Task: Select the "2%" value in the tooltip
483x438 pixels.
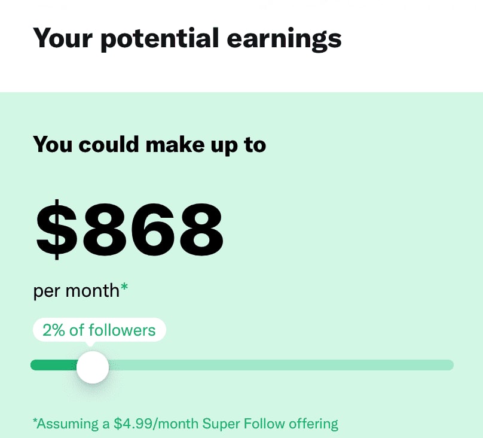Action: tap(53, 330)
